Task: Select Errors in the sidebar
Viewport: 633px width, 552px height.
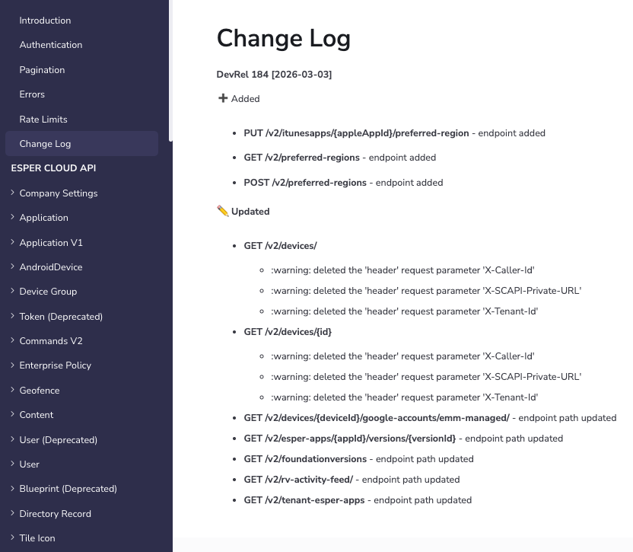Action: click(x=32, y=94)
